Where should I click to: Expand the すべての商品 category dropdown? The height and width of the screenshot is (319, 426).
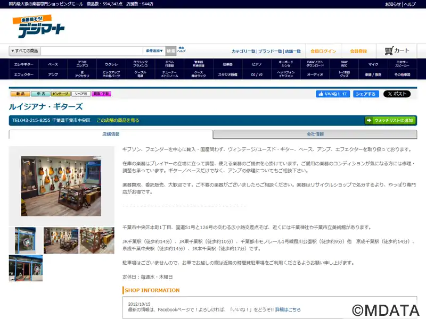[x=24, y=51]
